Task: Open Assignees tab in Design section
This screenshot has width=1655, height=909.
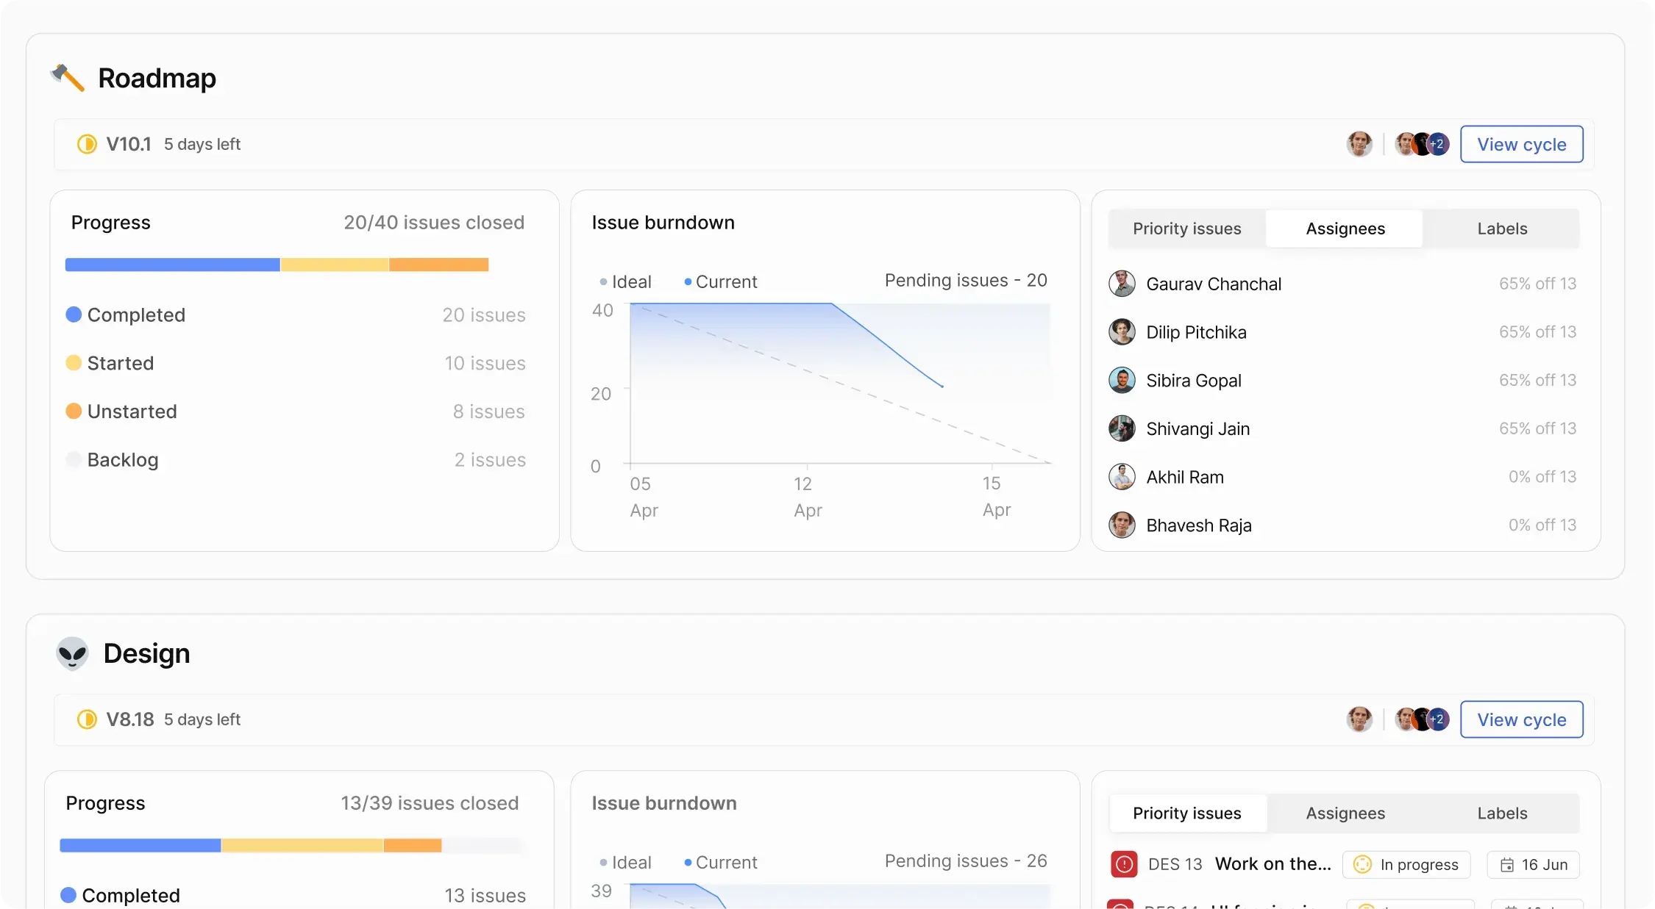Action: tap(1345, 813)
